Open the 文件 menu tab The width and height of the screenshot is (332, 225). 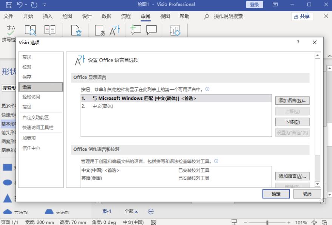pos(8,16)
